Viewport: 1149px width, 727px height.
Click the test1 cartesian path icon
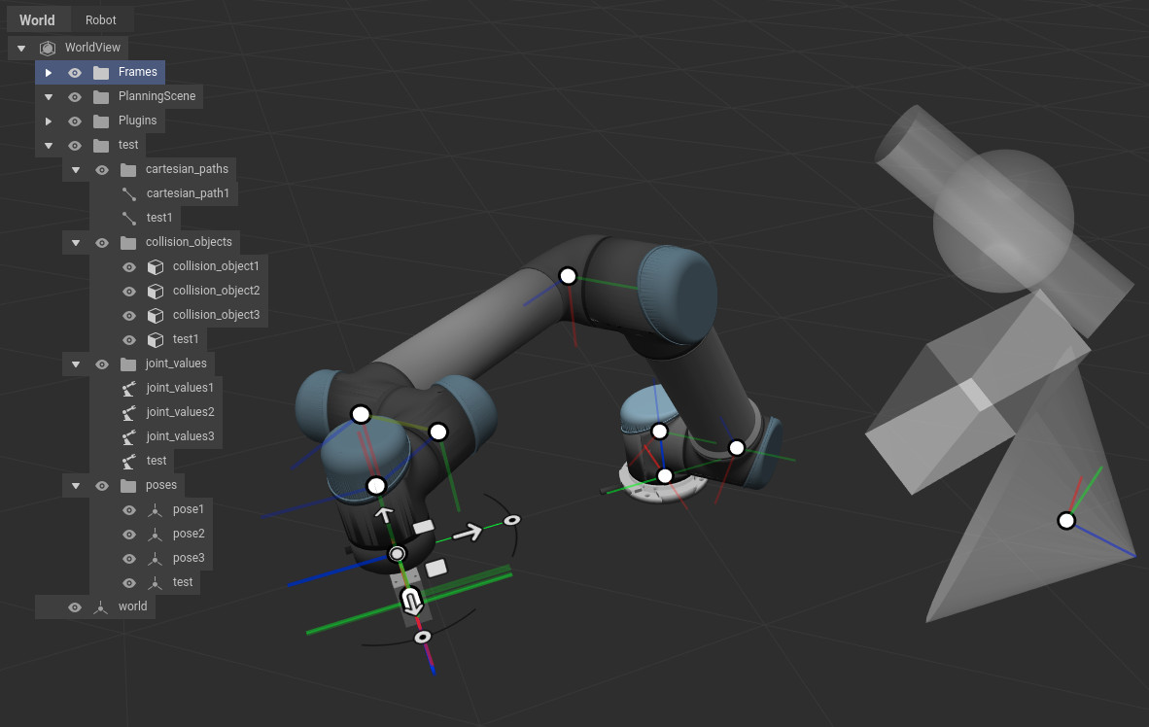point(129,218)
